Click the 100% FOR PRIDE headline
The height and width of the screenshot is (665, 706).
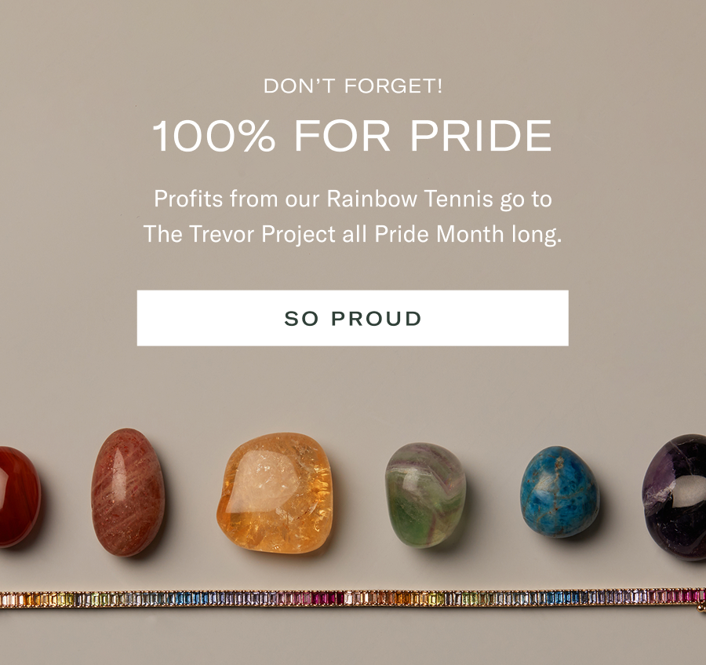point(352,135)
